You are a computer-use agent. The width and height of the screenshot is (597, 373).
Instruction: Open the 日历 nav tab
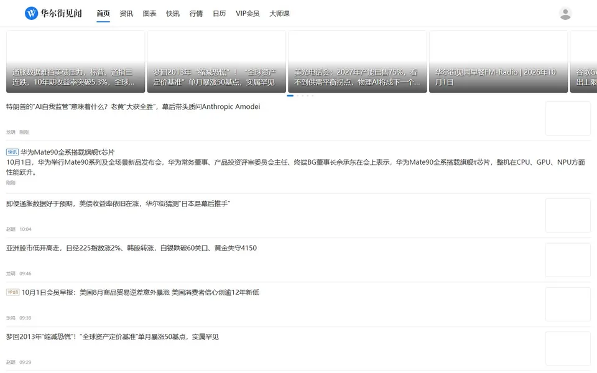[x=220, y=13]
